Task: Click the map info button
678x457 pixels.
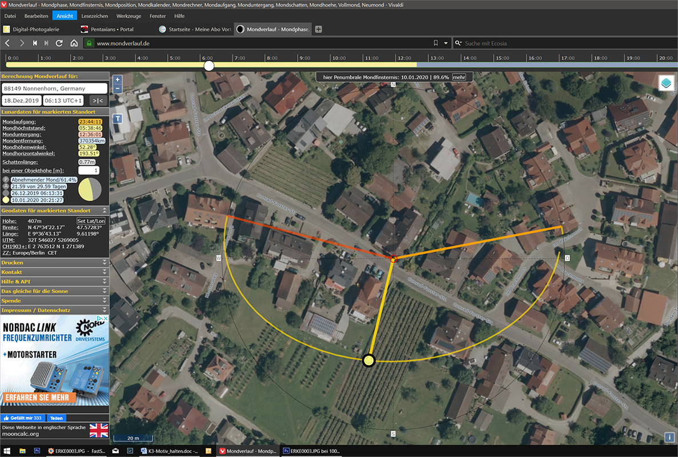Action: (669, 437)
